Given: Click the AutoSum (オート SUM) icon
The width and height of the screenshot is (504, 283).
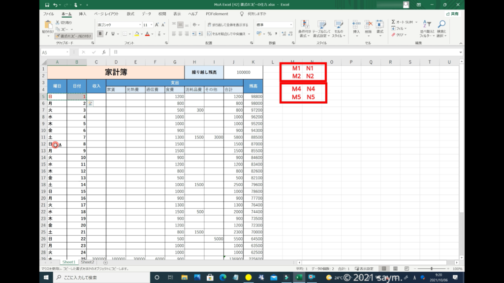Looking at the screenshot, I should pos(393,22).
